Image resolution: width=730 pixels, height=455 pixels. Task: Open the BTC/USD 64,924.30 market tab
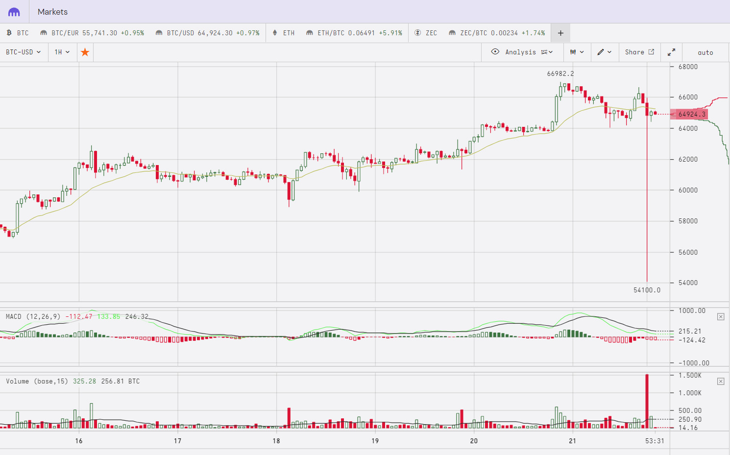pyautogui.click(x=207, y=33)
